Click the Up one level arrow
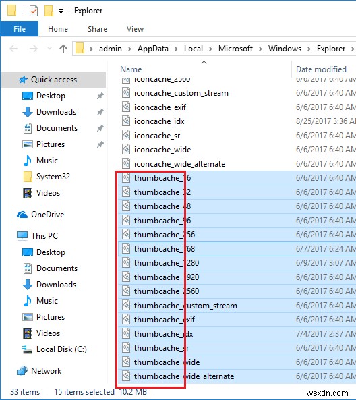Screen dimensions: 356x400 63,48
